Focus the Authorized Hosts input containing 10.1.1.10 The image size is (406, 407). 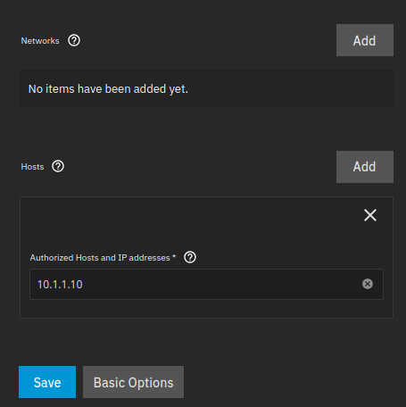click(206, 284)
